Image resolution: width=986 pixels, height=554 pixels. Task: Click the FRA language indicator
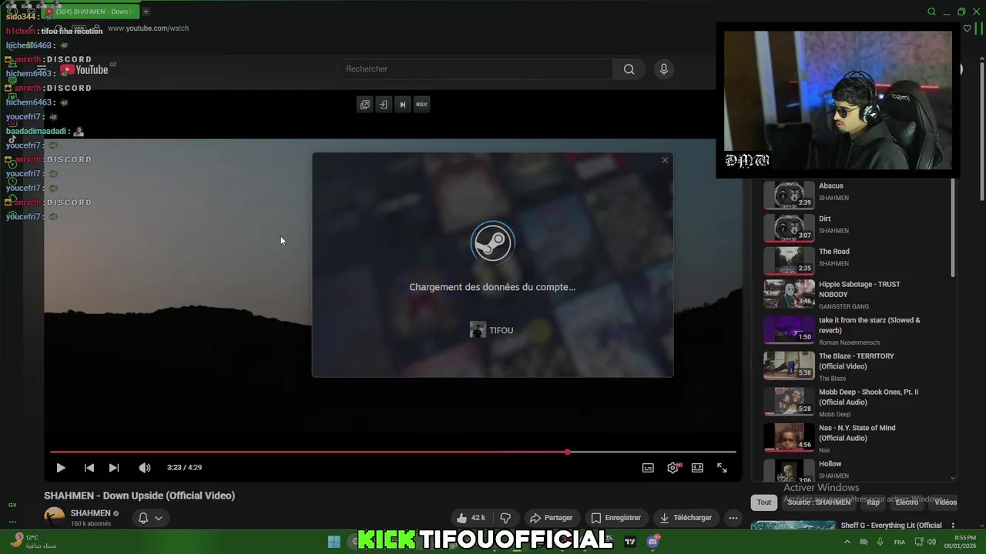(900, 542)
